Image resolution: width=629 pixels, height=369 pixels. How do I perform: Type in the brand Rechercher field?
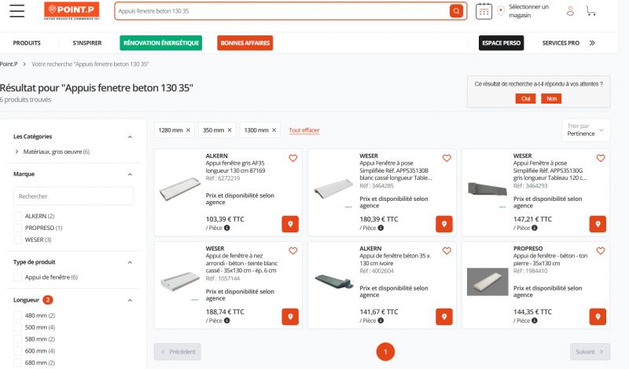coord(73,195)
